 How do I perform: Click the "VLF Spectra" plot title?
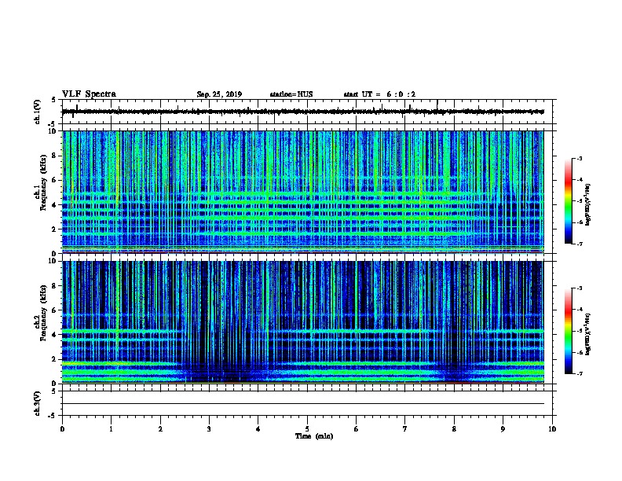(x=89, y=94)
